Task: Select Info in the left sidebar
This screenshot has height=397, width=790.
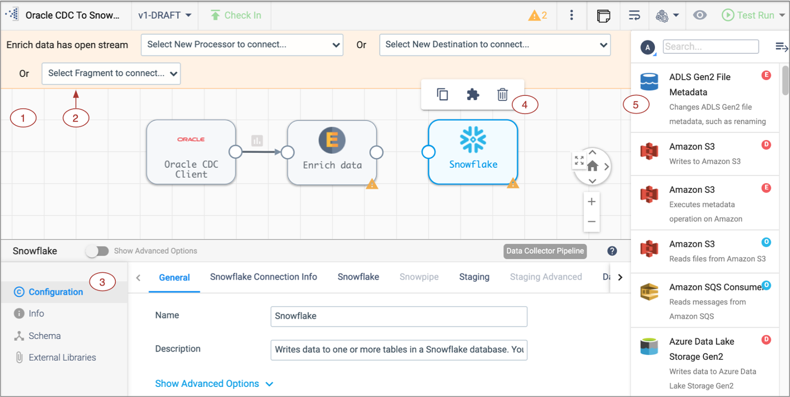Action: coord(64,314)
